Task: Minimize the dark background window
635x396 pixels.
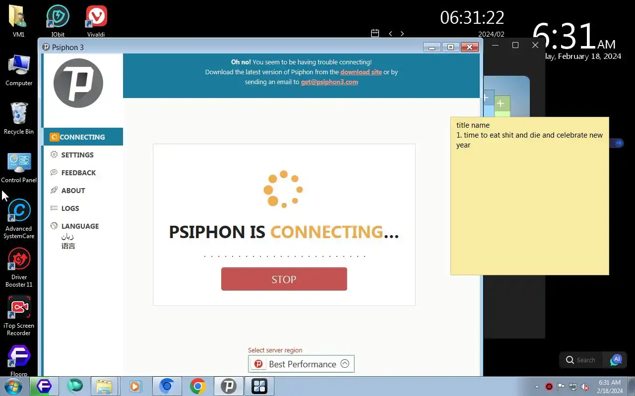Action: point(496,45)
